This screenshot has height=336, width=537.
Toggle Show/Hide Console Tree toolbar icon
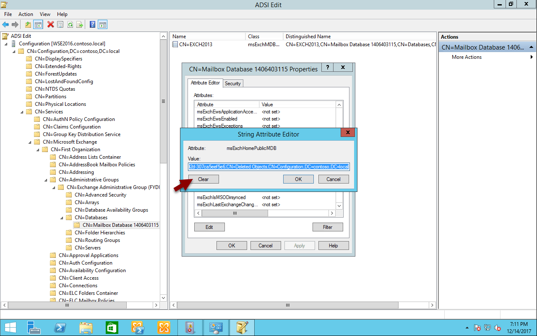tap(38, 25)
